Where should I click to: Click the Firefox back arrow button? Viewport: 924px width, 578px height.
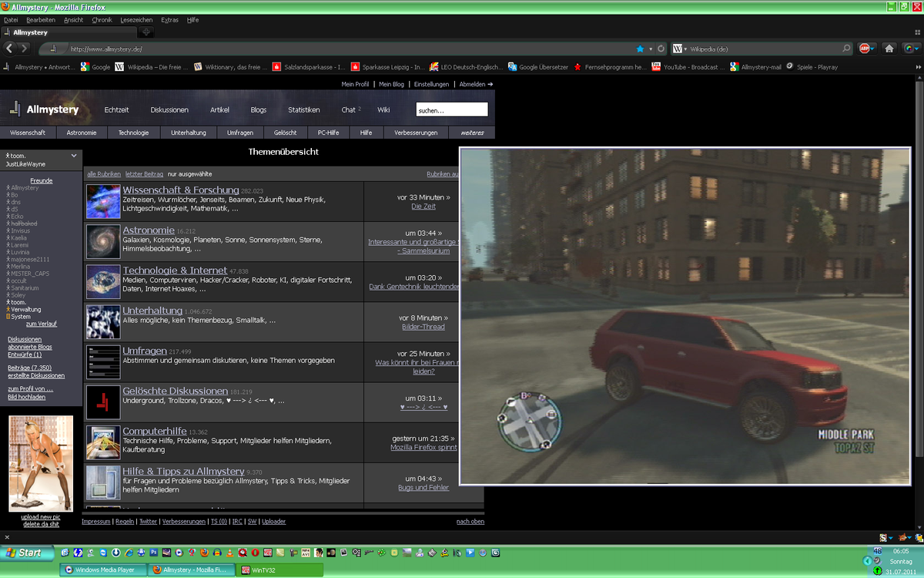click(x=9, y=49)
